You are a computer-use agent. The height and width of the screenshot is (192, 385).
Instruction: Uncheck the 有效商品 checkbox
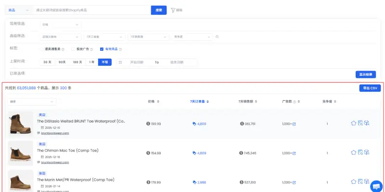click(102, 49)
